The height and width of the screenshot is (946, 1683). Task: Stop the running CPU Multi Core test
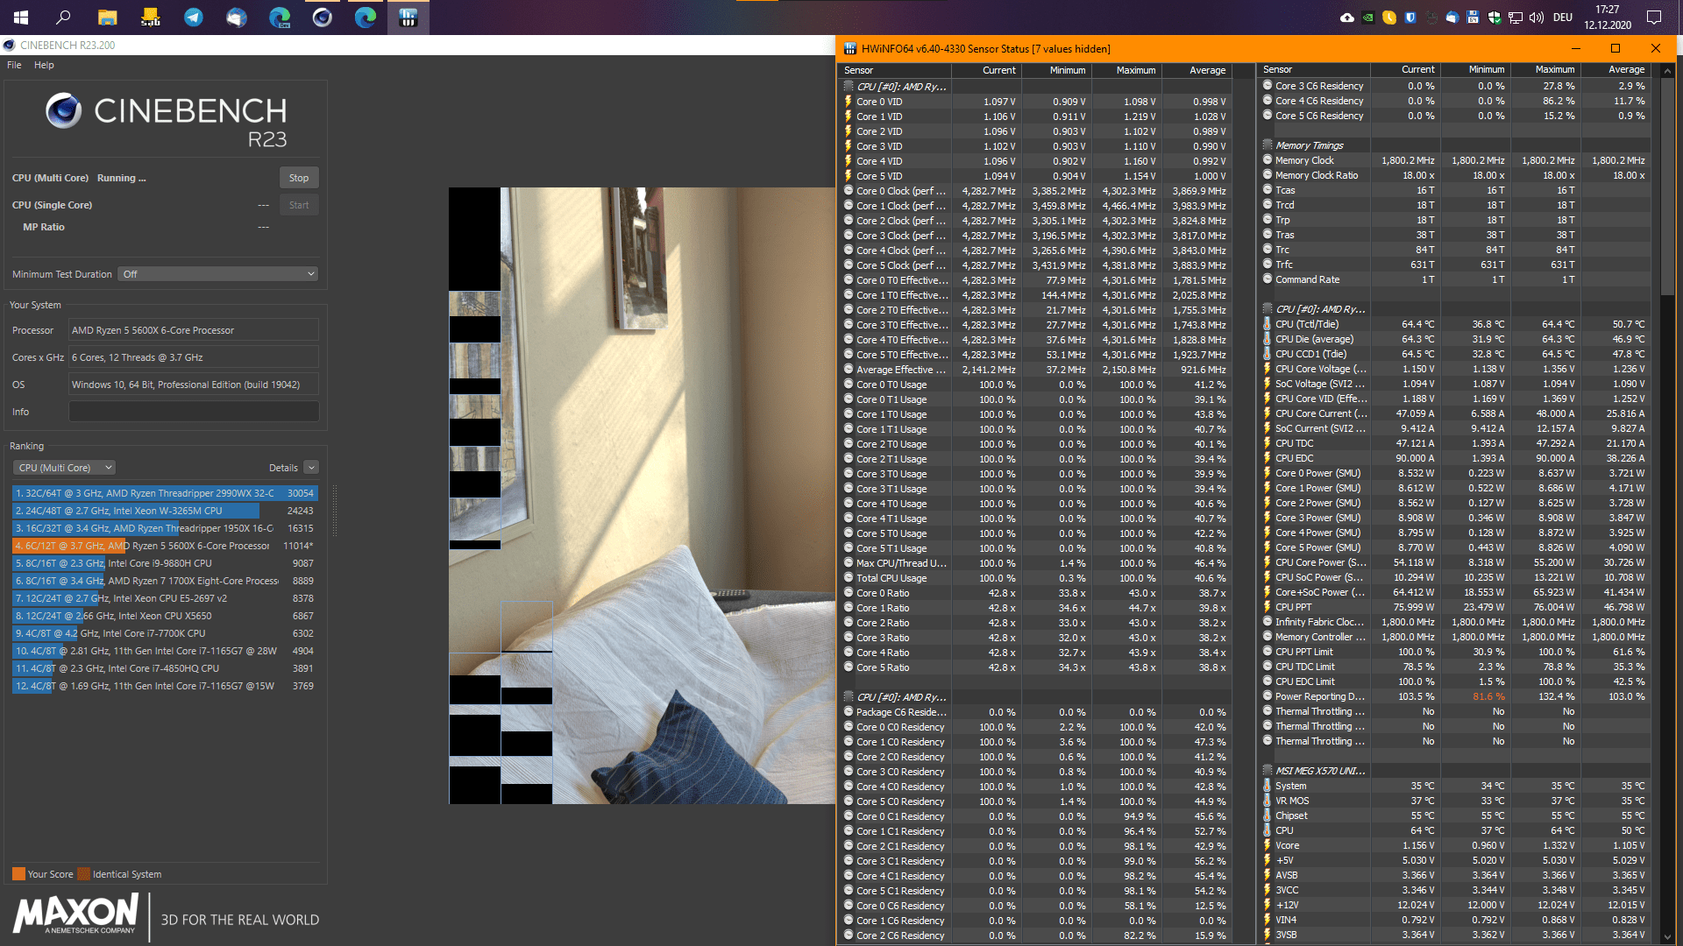point(299,178)
